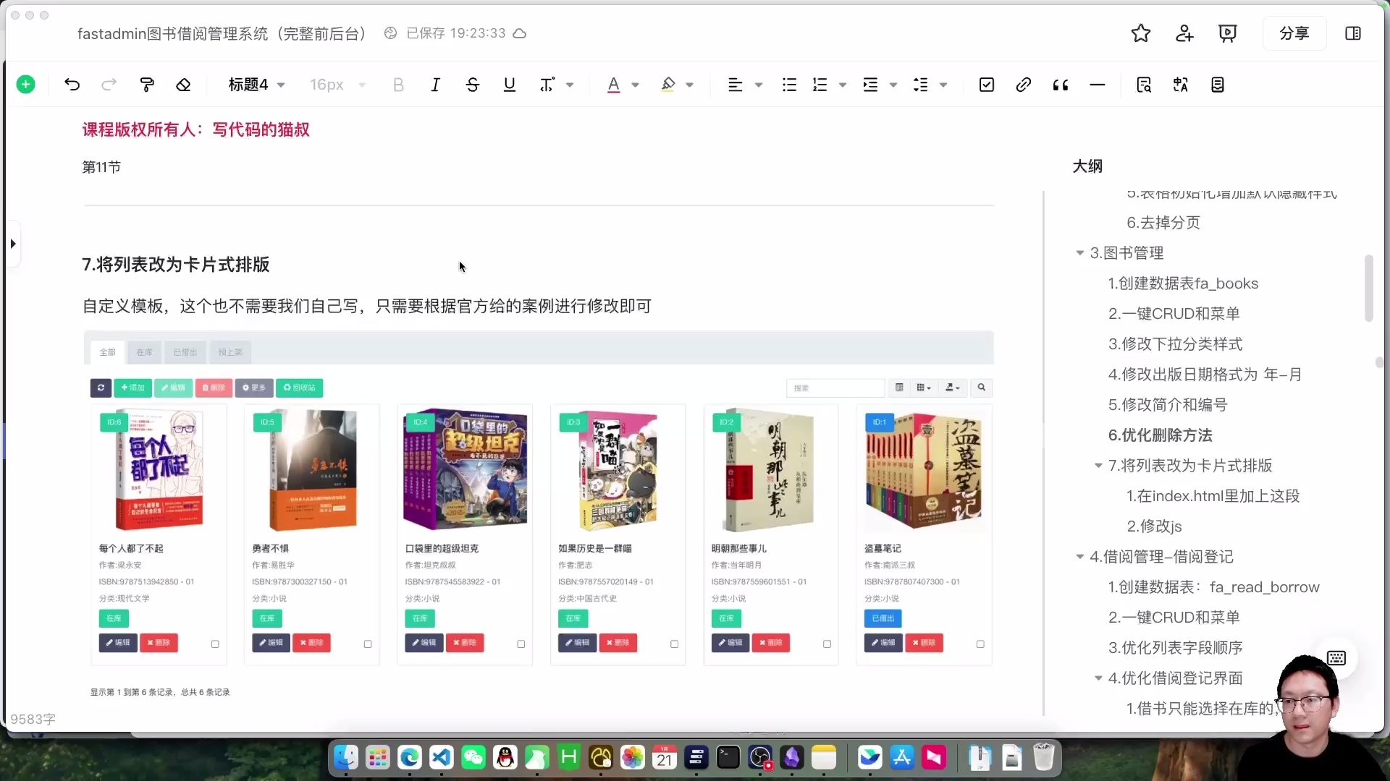Open indent options dropdown arrow

pos(893,85)
